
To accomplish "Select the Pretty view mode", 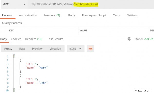I will tap(8, 49).
